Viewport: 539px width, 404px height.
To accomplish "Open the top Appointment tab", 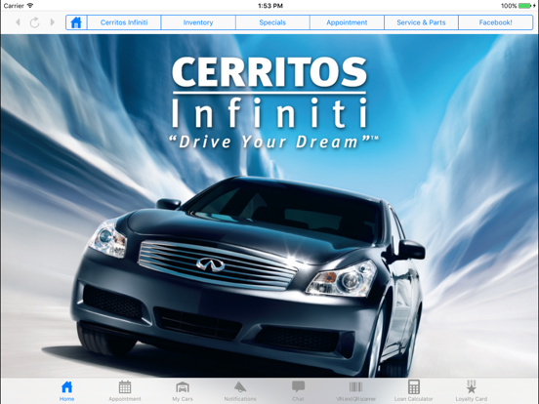I will (347, 22).
